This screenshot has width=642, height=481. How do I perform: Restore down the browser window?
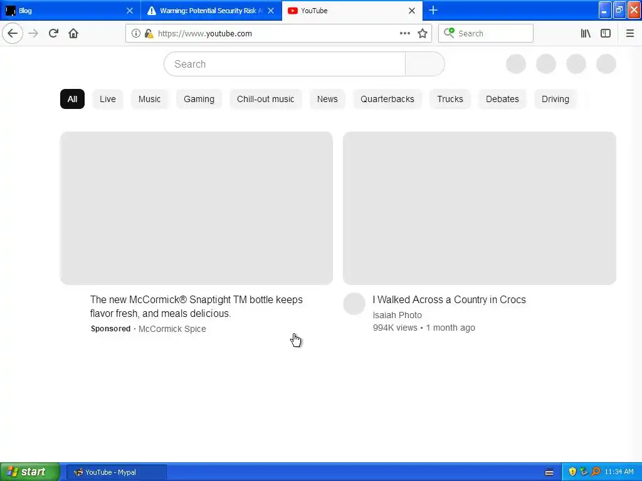coord(619,11)
